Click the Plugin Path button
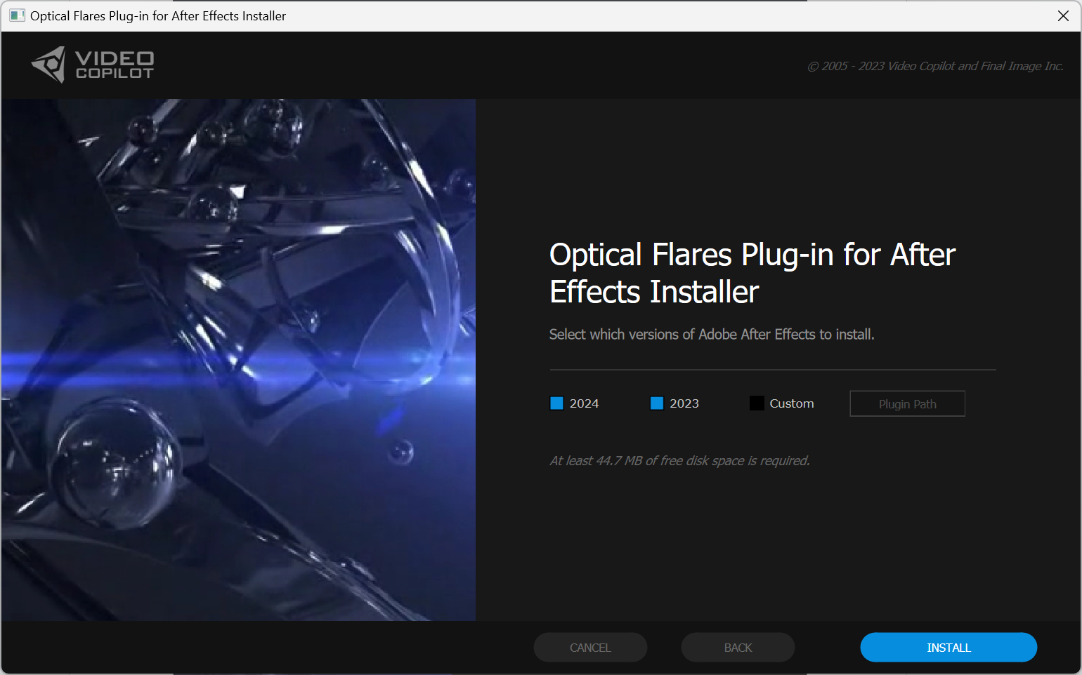Screen dimensions: 1082x675 point(907,403)
